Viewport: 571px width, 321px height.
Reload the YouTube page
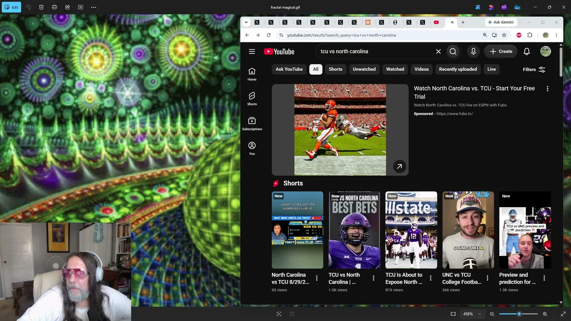pyautogui.click(x=269, y=35)
